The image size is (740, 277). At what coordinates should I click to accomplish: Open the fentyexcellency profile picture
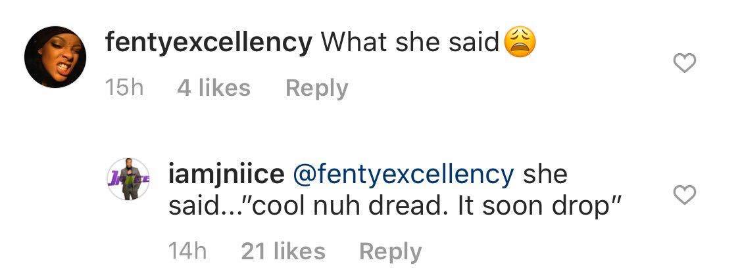tap(51, 56)
